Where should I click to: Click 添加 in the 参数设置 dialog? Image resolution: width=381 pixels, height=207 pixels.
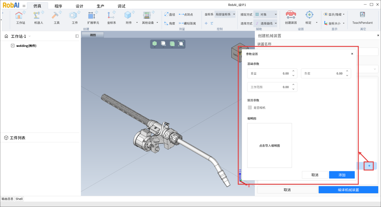(342, 175)
